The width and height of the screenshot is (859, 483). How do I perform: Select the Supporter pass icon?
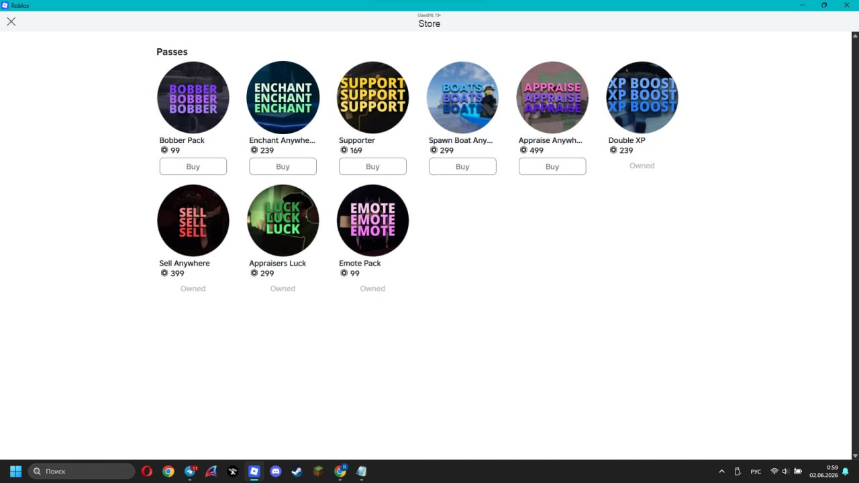coord(372,97)
